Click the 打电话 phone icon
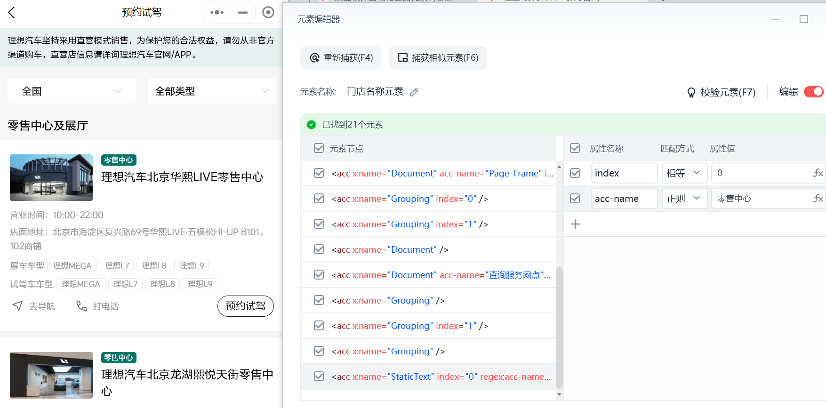Viewport: 826px width, 408px height. point(81,306)
